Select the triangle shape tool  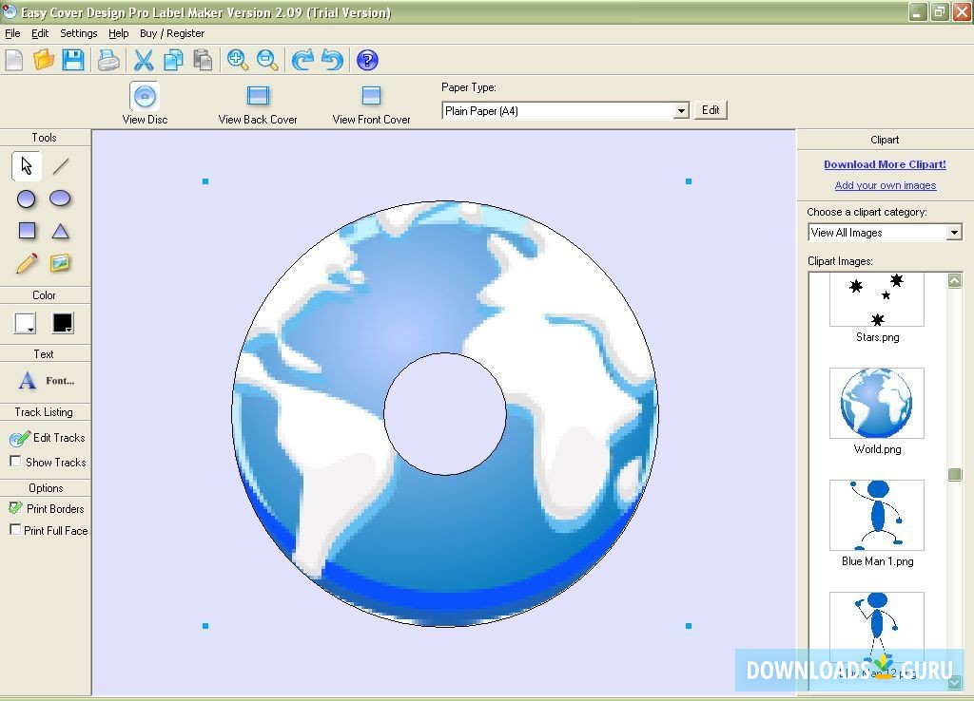61,231
